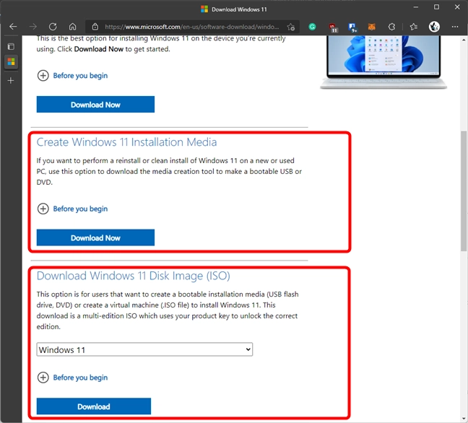The width and height of the screenshot is (468, 423).
Task: Open the blue extension with 9+ badge
Action: click(x=352, y=27)
